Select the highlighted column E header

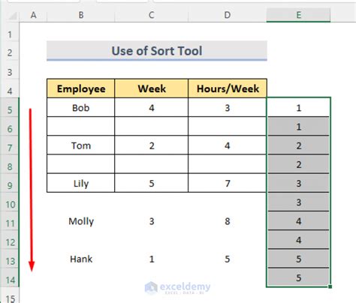click(x=298, y=15)
